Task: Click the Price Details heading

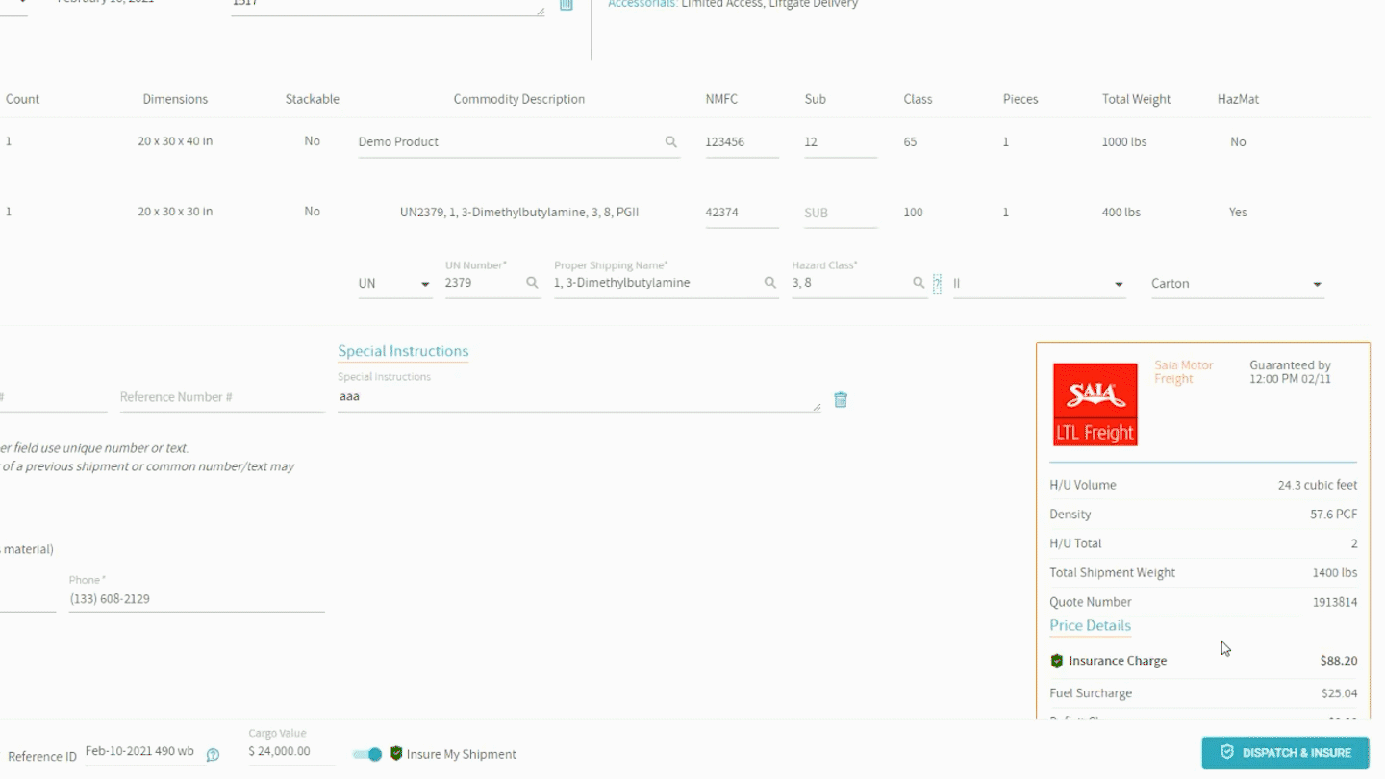Action: point(1090,625)
